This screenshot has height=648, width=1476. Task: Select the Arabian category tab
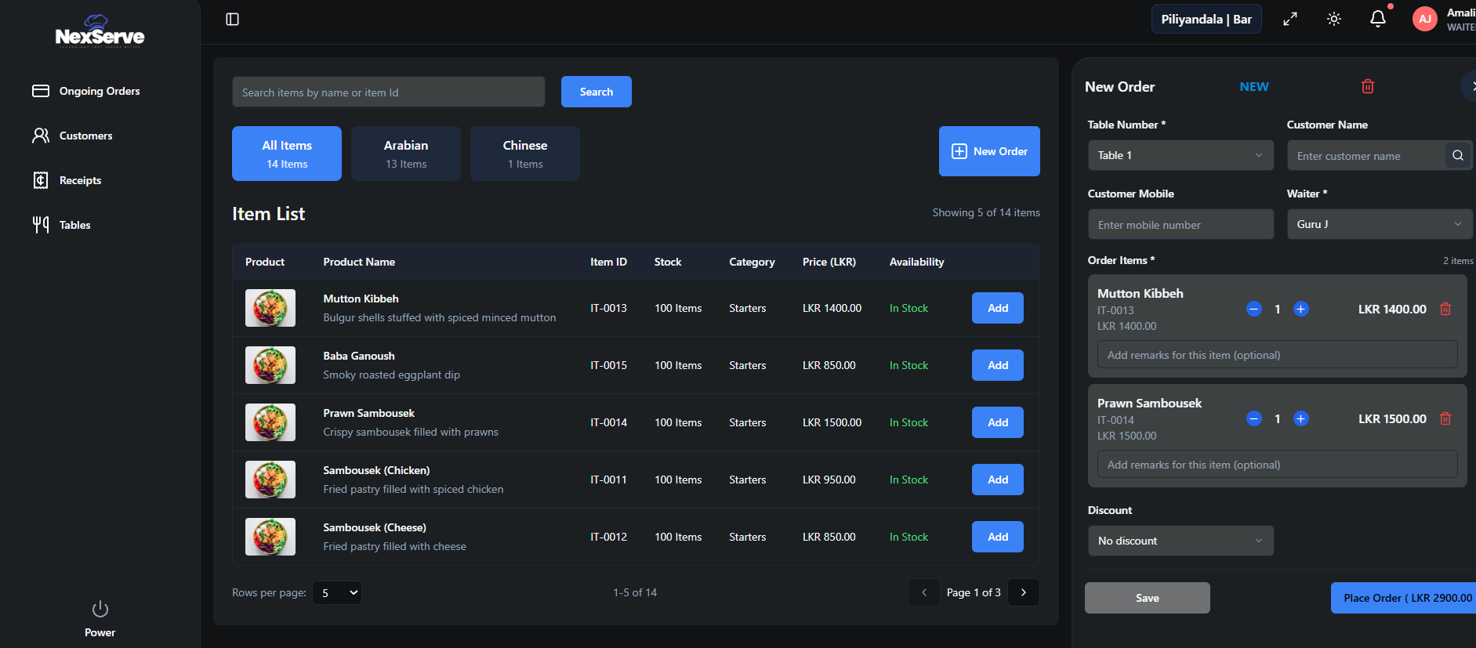click(x=405, y=154)
